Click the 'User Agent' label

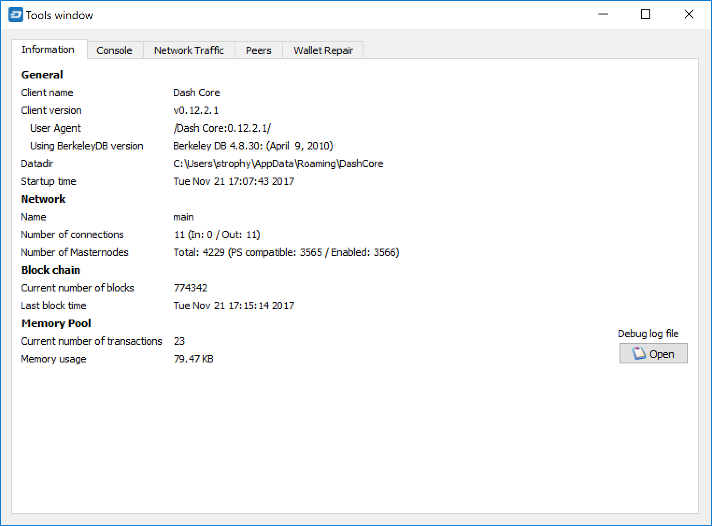coord(56,128)
